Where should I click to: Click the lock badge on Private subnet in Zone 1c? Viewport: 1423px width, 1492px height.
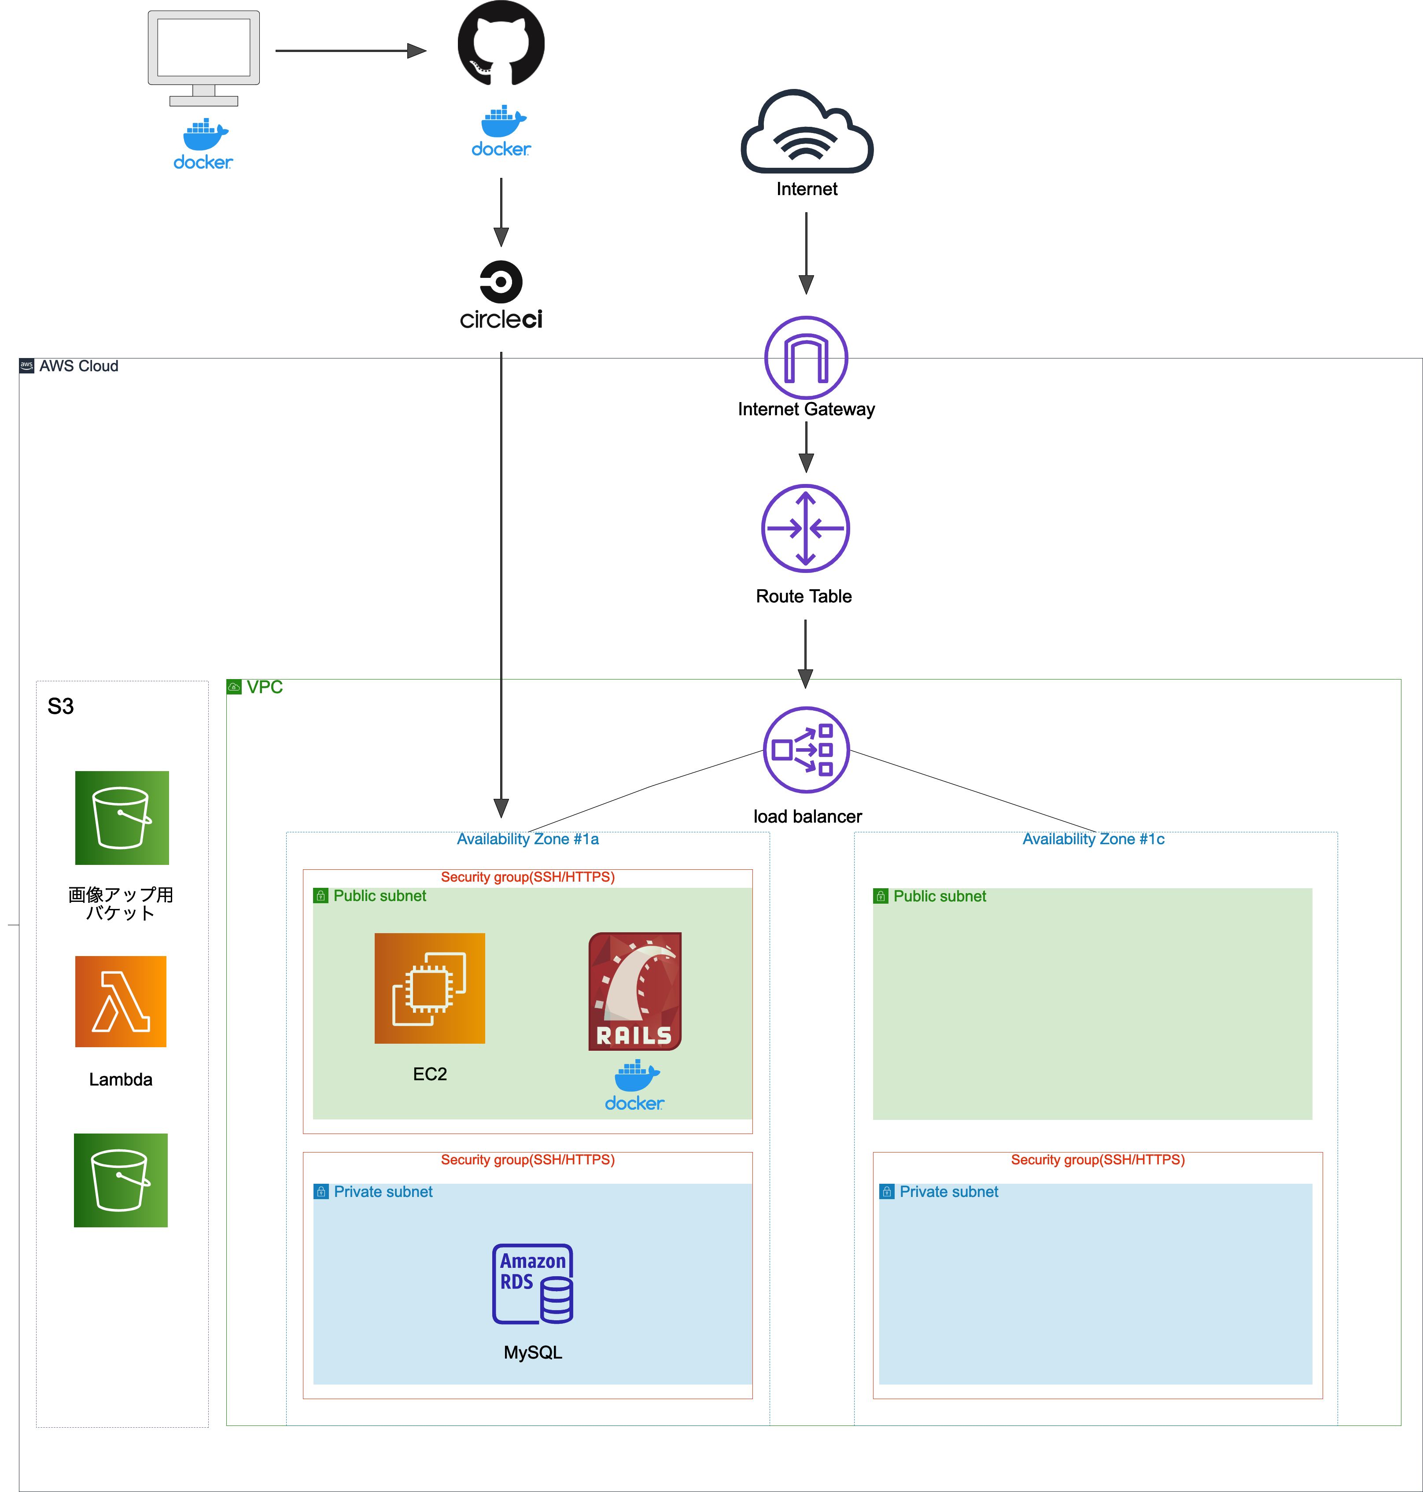(x=886, y=1191)
